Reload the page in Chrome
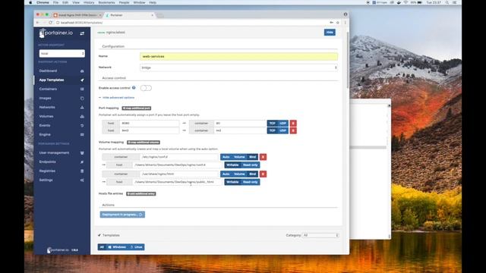This screenshot has height=273, width=486. click(x=51, y=23)
